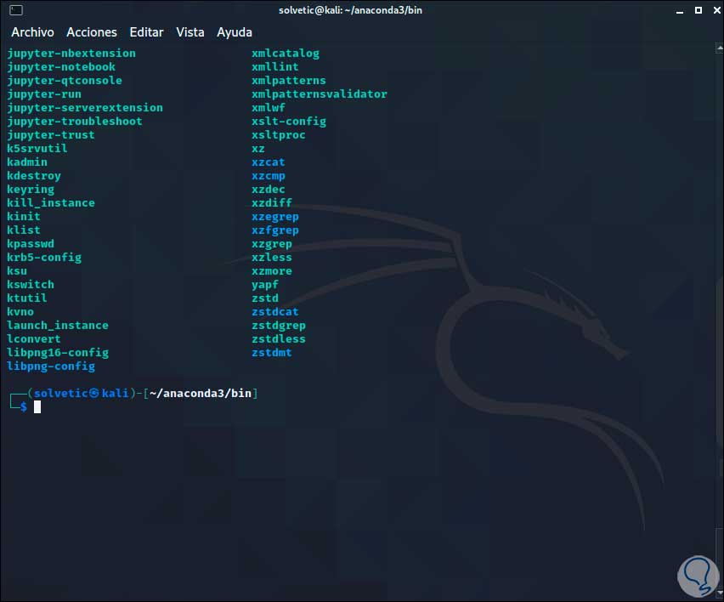Click the keyring entry
The image size is (724, 602).
coord(31,190)
